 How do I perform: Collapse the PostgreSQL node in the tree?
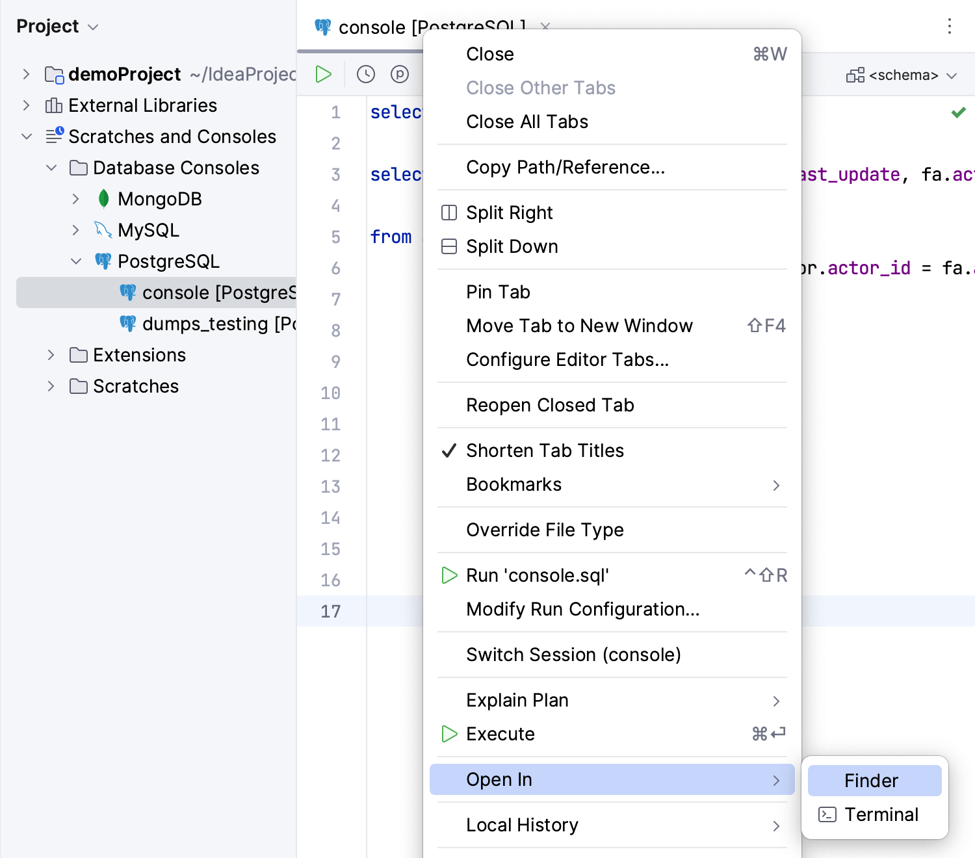tap(76, 261)
